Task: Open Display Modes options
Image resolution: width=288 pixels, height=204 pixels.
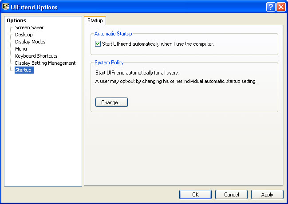Action: [30, 42]
